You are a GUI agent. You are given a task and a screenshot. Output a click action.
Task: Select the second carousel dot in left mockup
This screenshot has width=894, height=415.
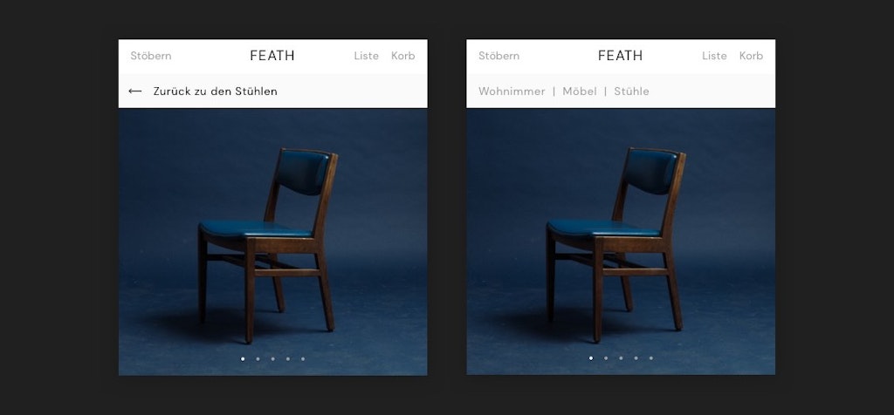258,358
